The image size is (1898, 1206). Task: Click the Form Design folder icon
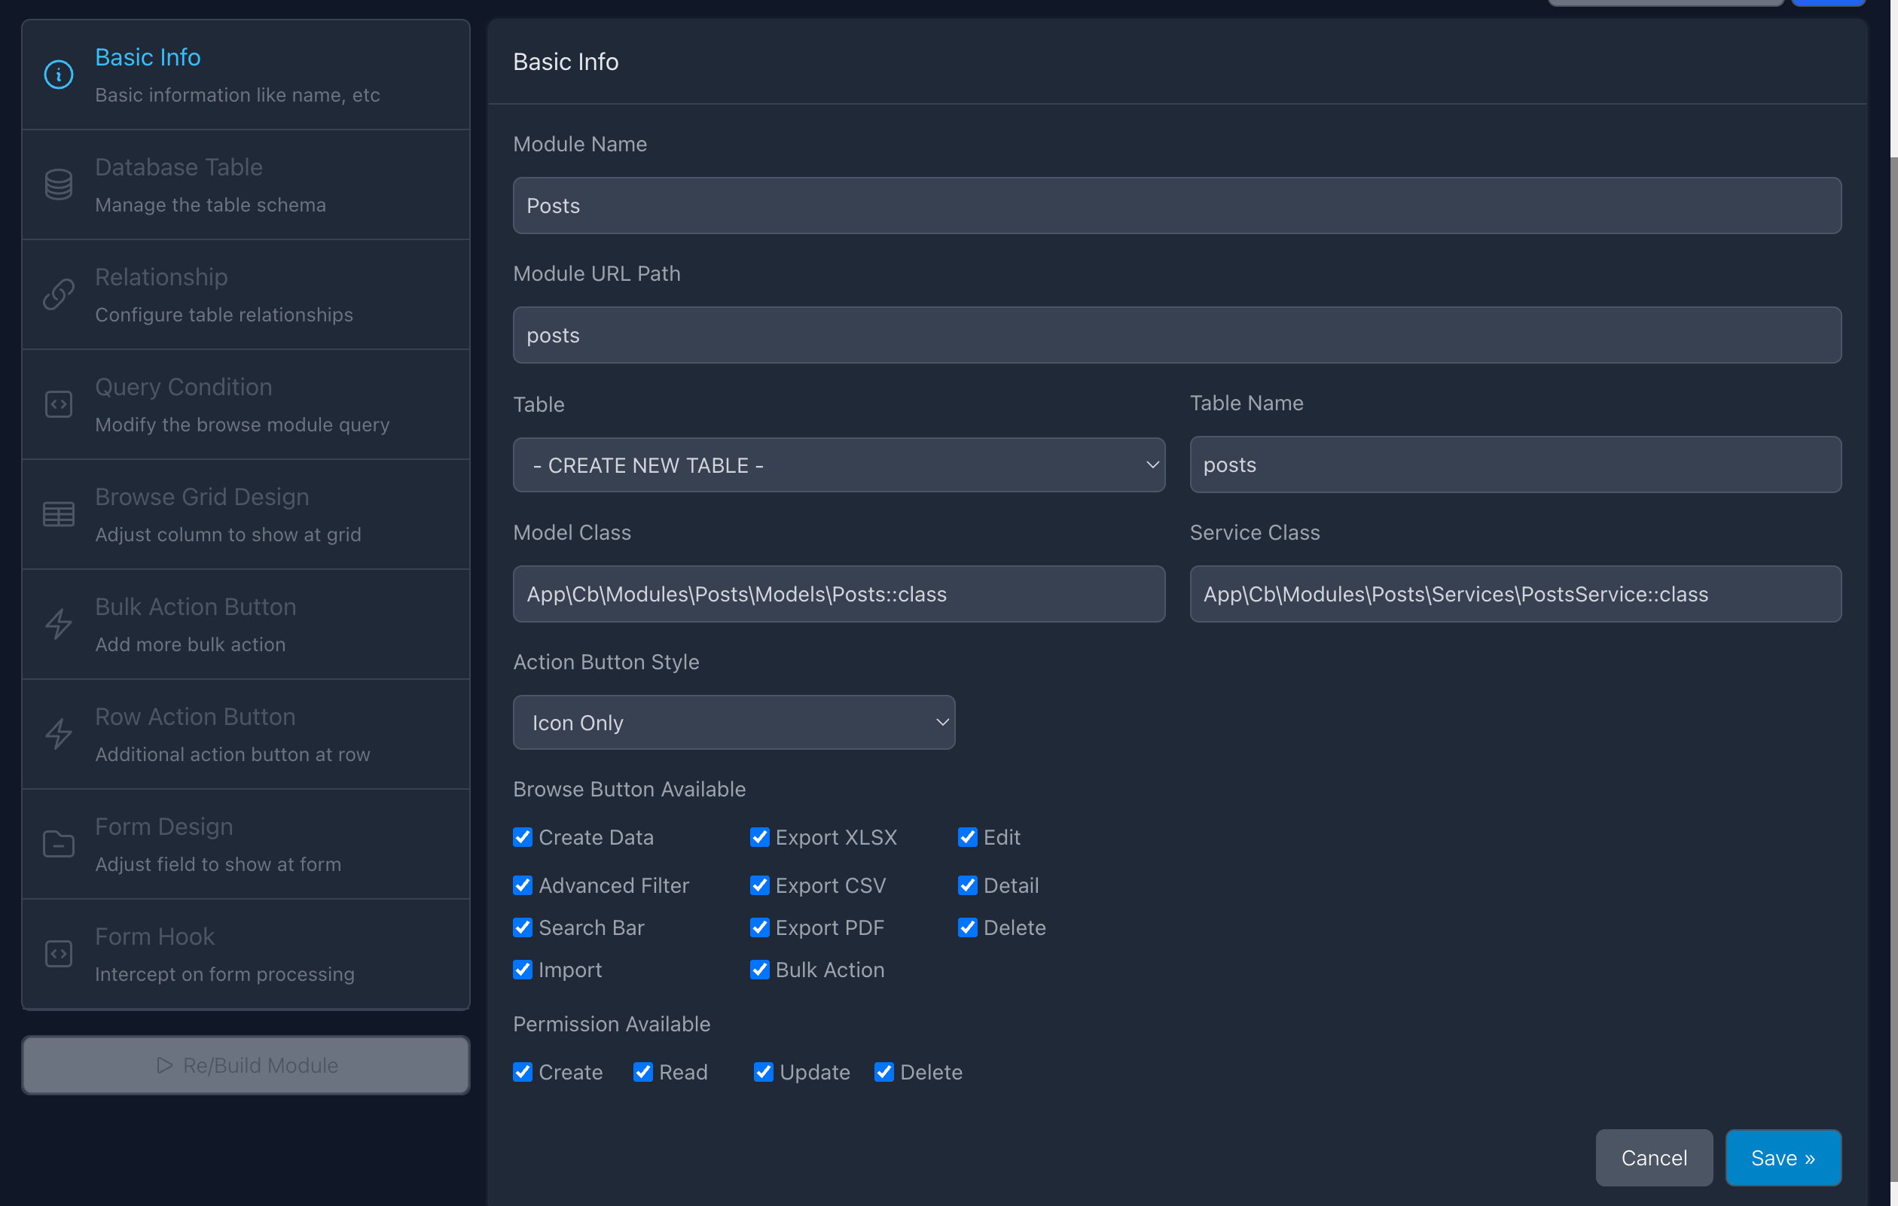[58, 845]
